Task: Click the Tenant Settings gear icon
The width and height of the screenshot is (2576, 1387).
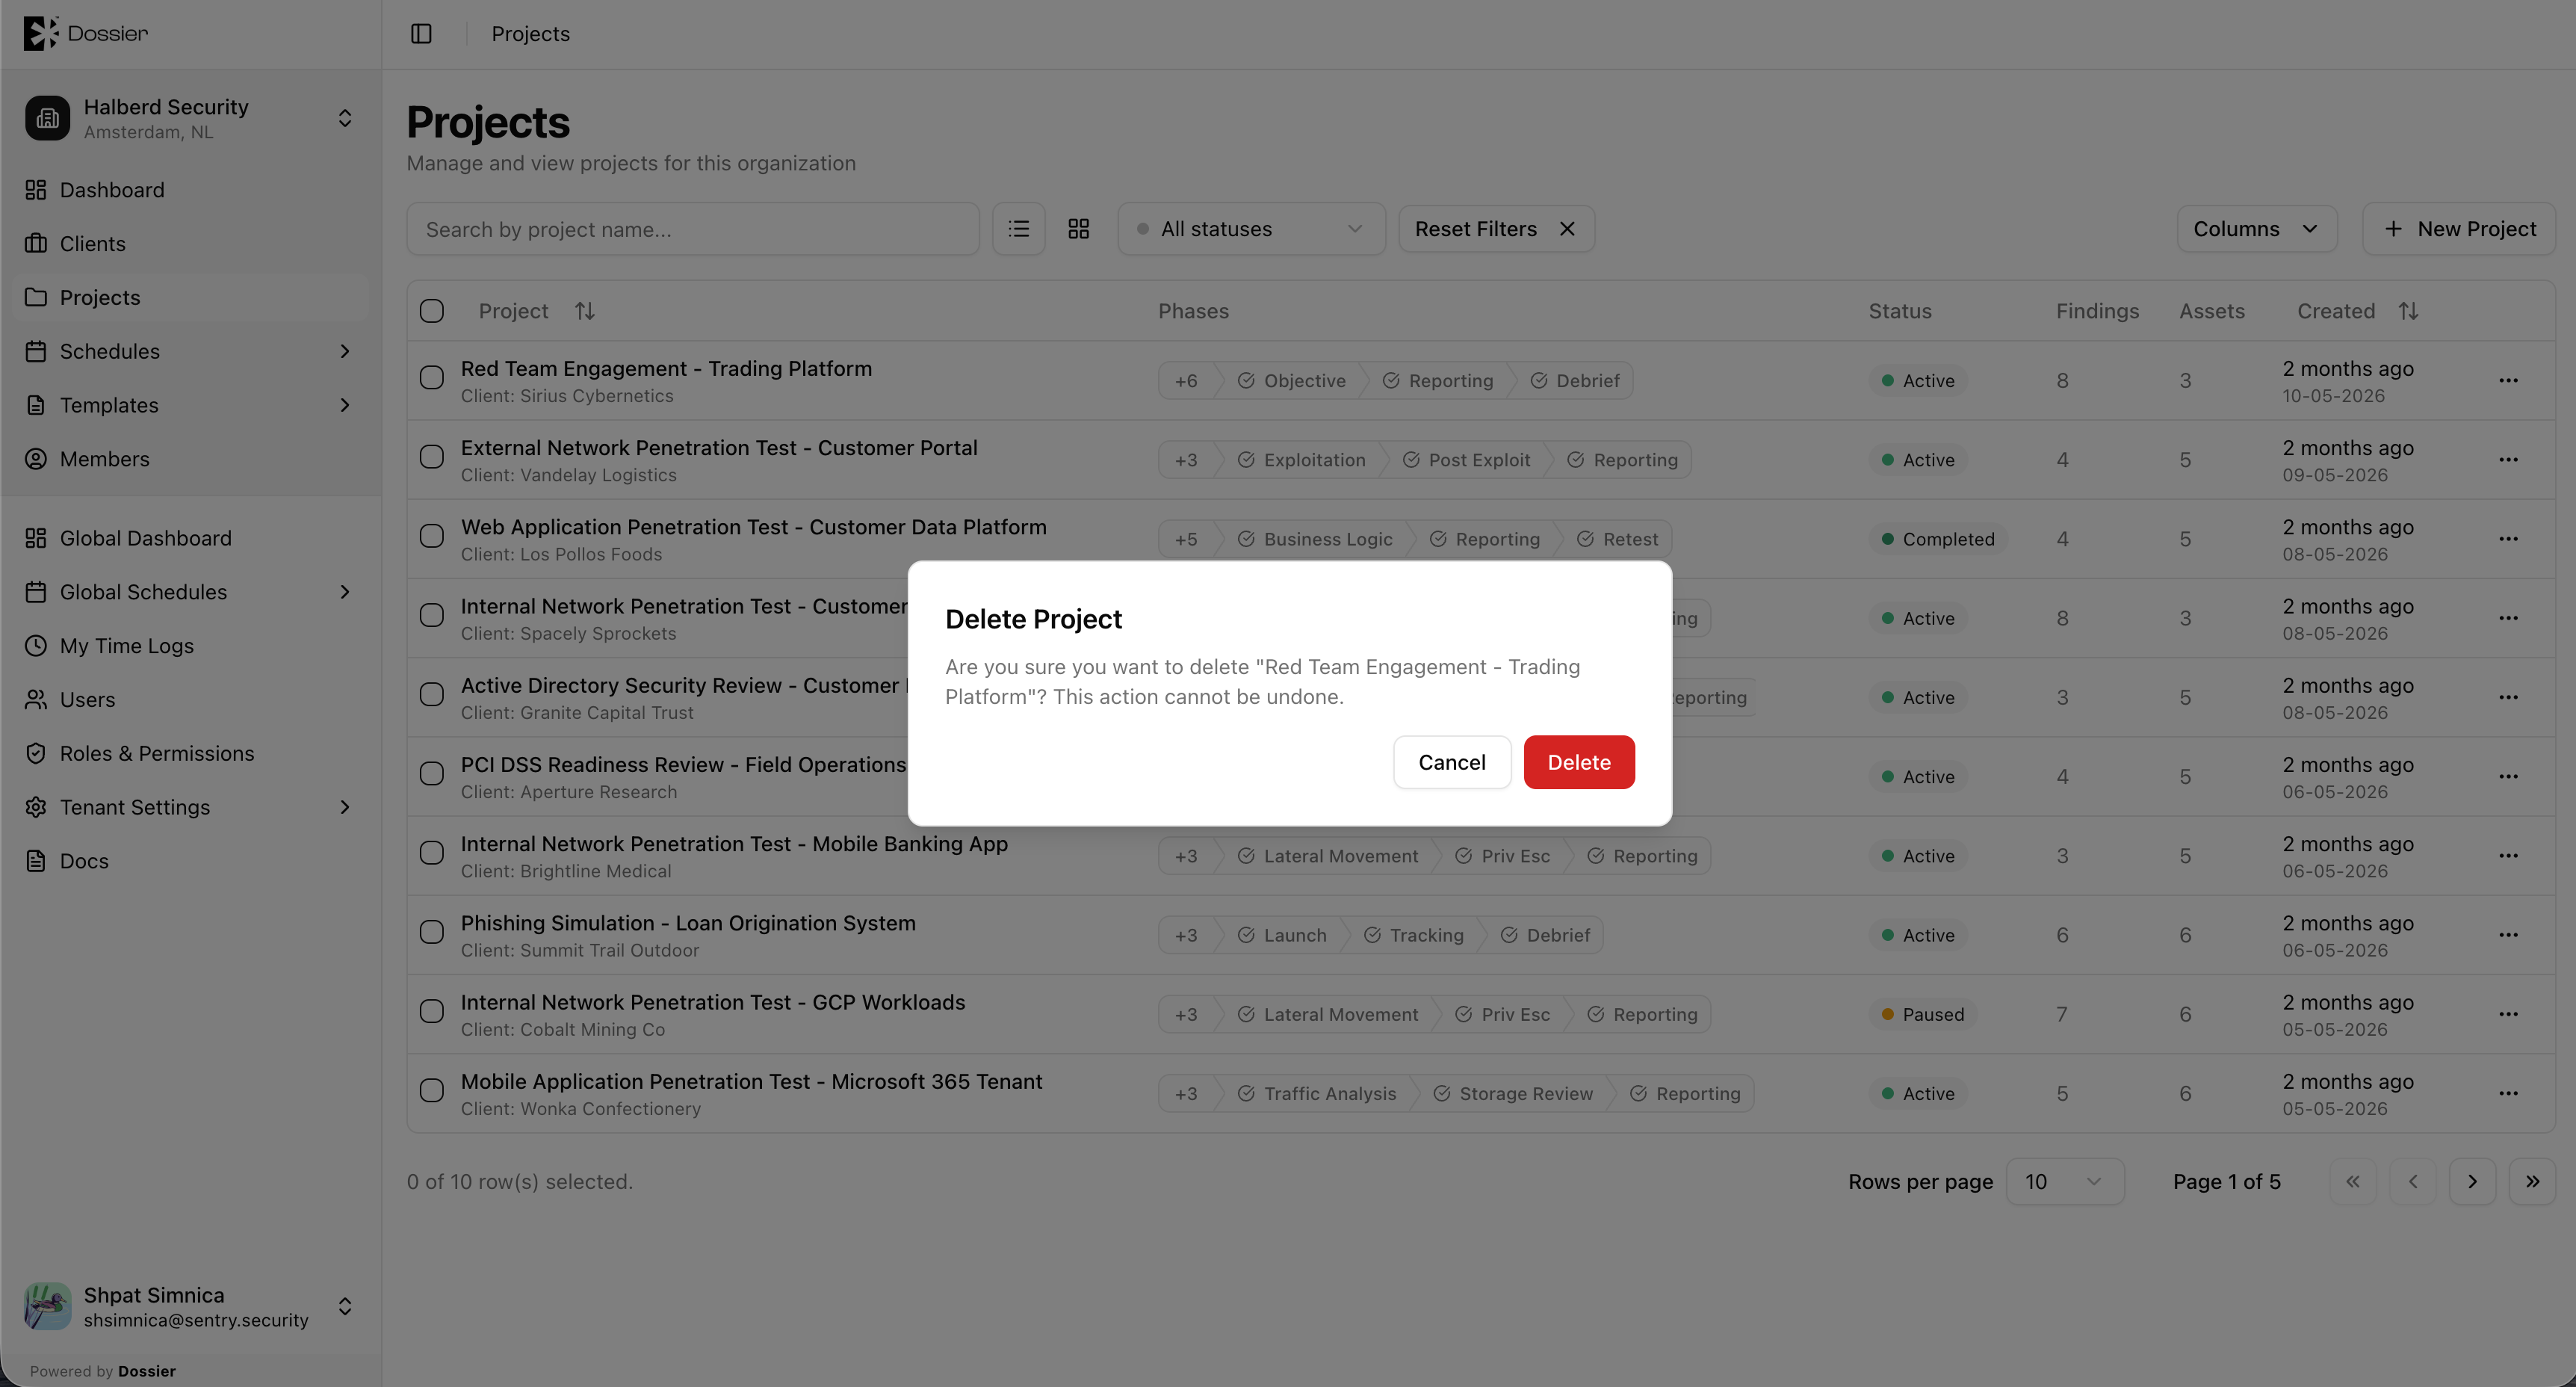Action: point(36,807)
